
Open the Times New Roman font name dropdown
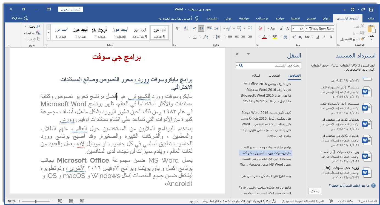point(307,28)
